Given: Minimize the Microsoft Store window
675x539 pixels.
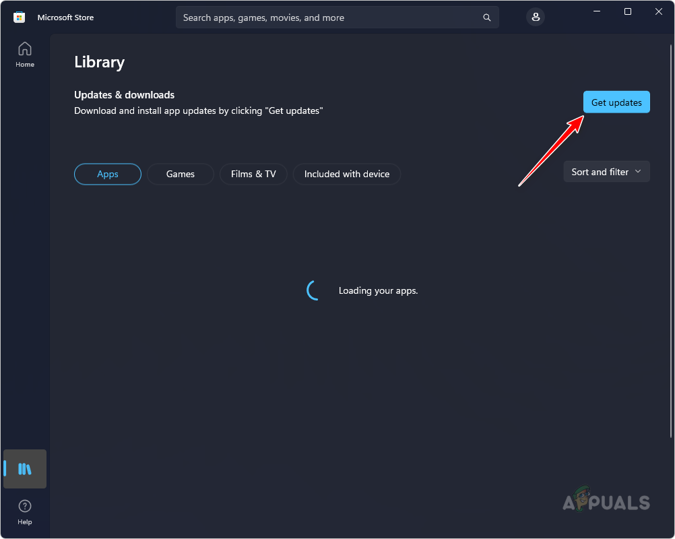Looking at the screenshot, I should [597, 11].
